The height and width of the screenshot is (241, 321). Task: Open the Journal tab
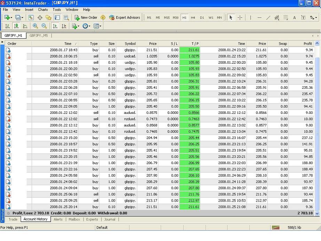click(110, 219)
